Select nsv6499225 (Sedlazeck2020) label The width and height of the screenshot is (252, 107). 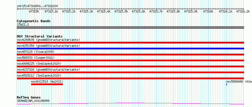(x=39, y=64)
